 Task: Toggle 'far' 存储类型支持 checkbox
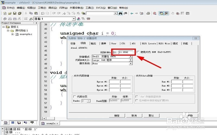[x=137, y=97]
